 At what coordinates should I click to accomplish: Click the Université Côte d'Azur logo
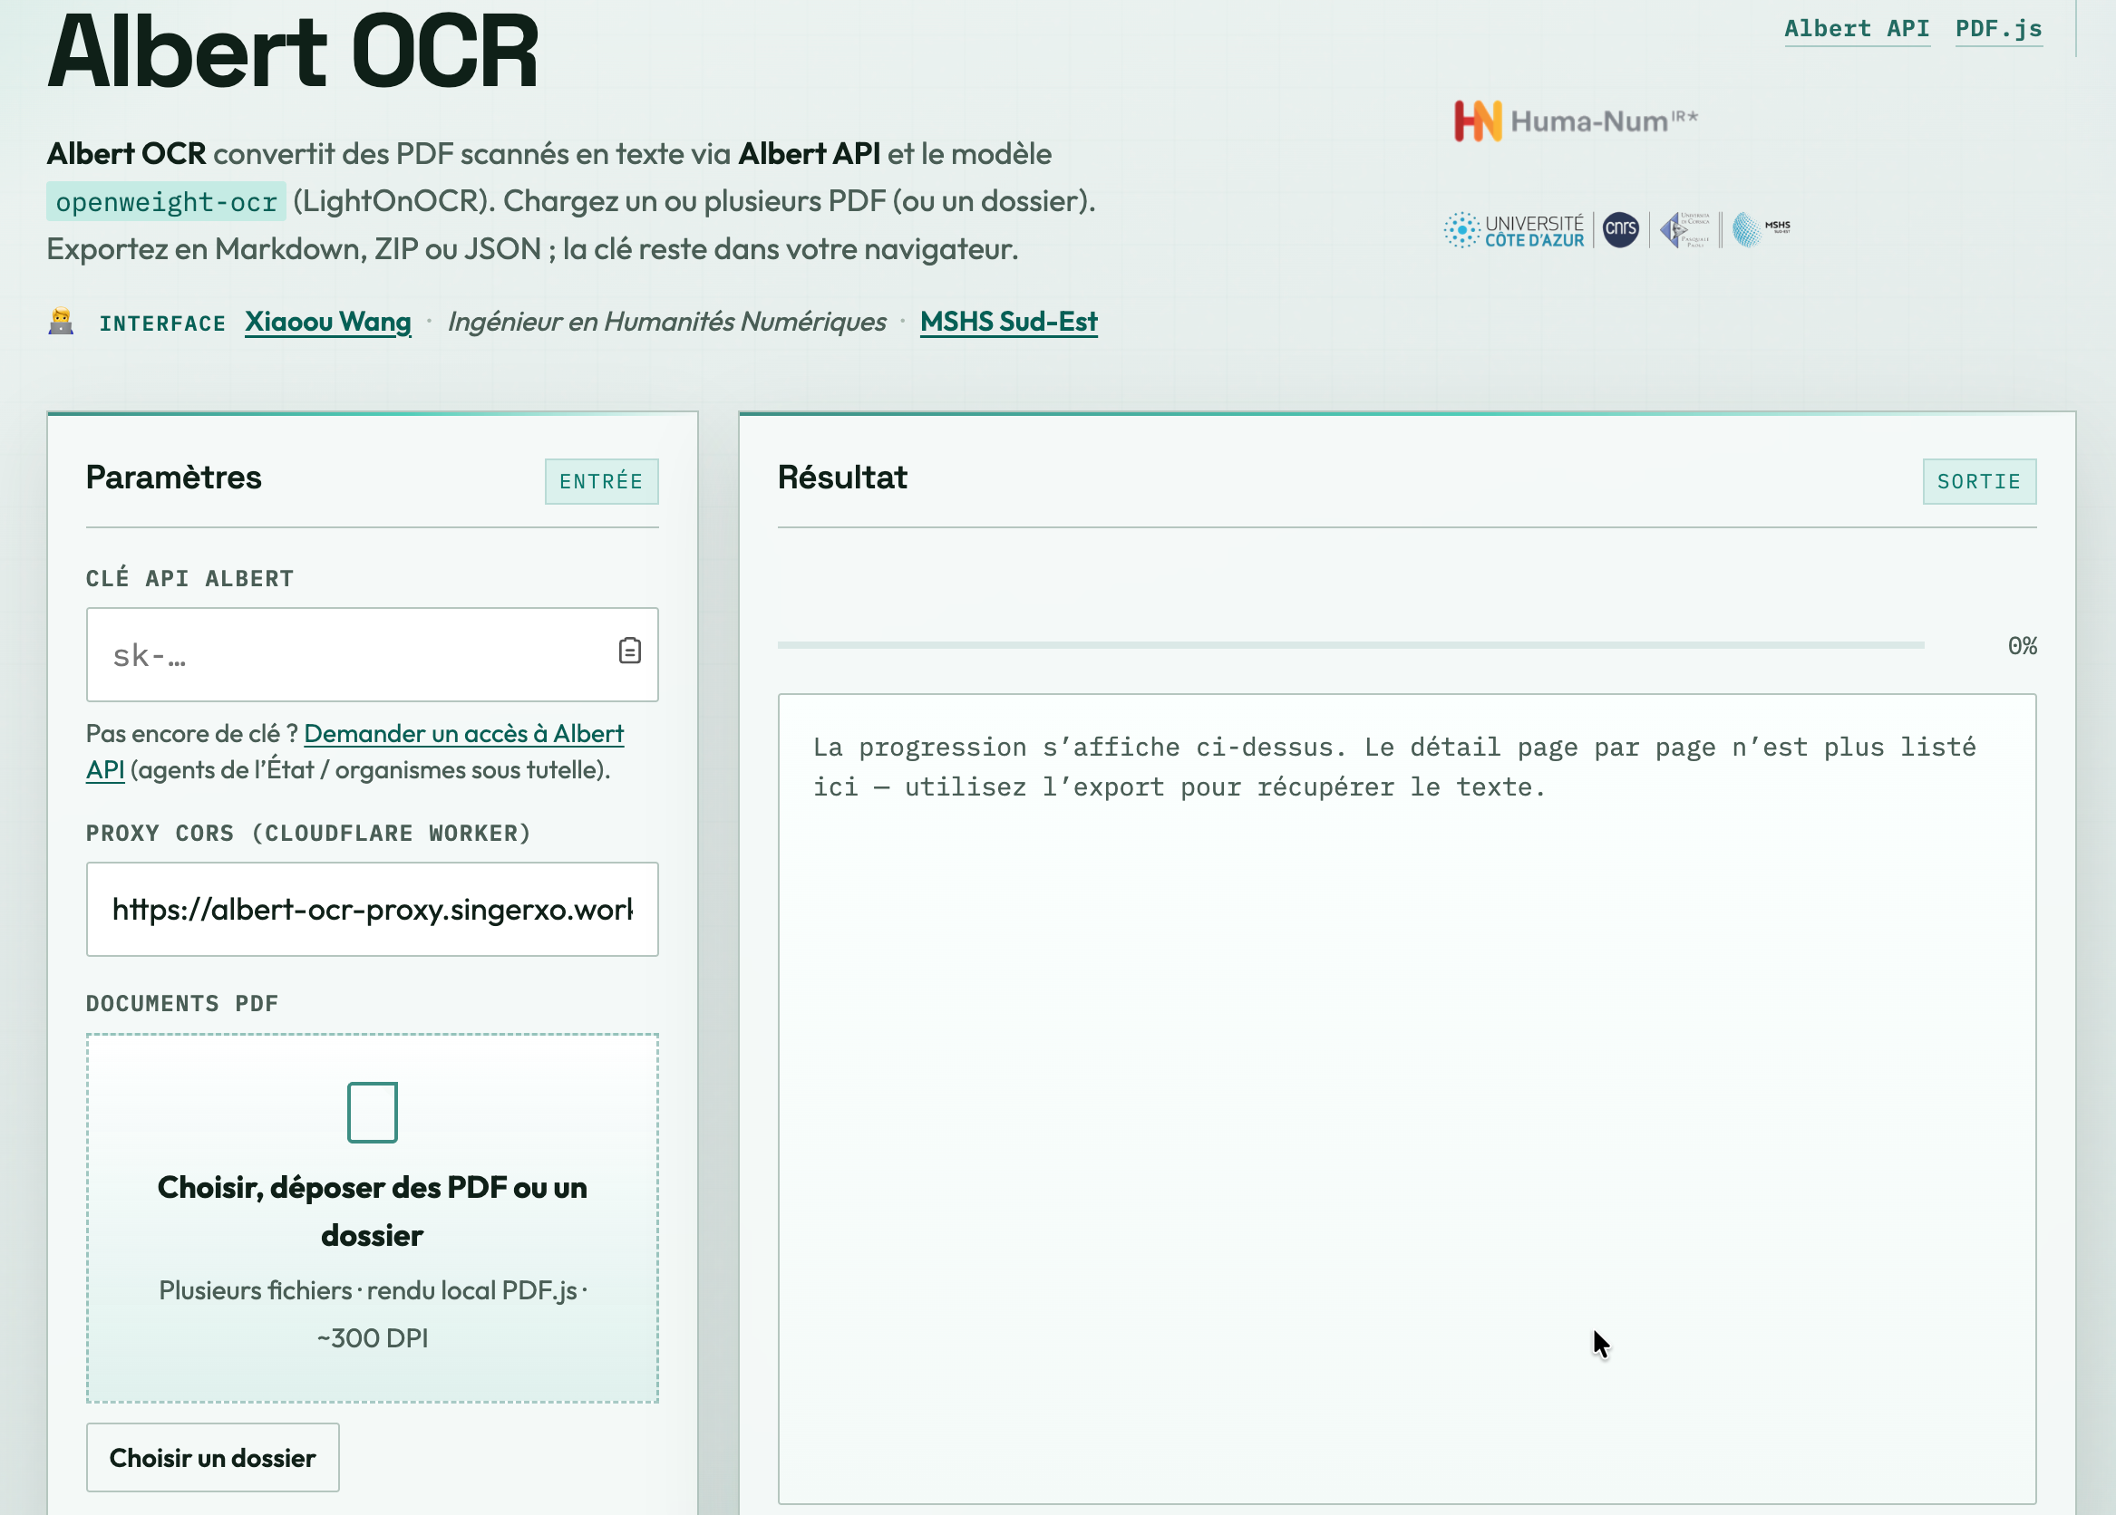coord(1514,230)
